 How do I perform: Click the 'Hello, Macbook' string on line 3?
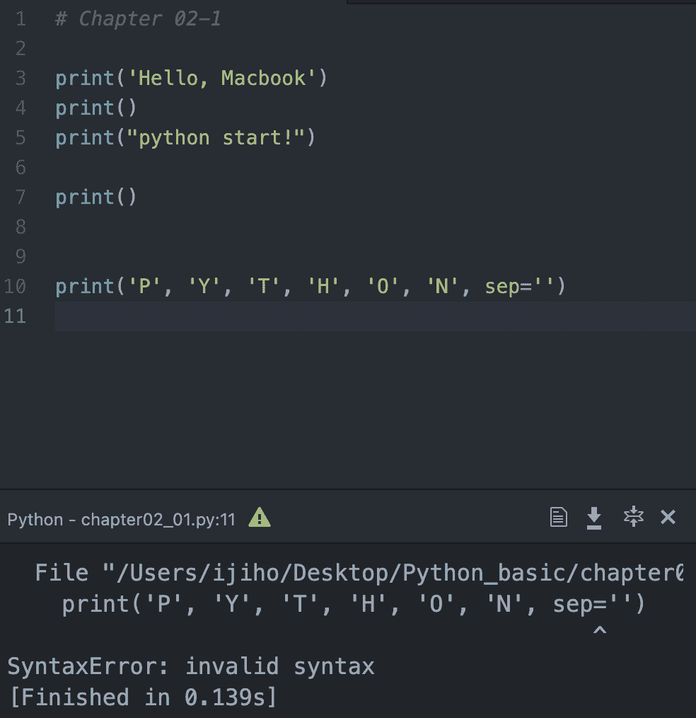point(222,78)
